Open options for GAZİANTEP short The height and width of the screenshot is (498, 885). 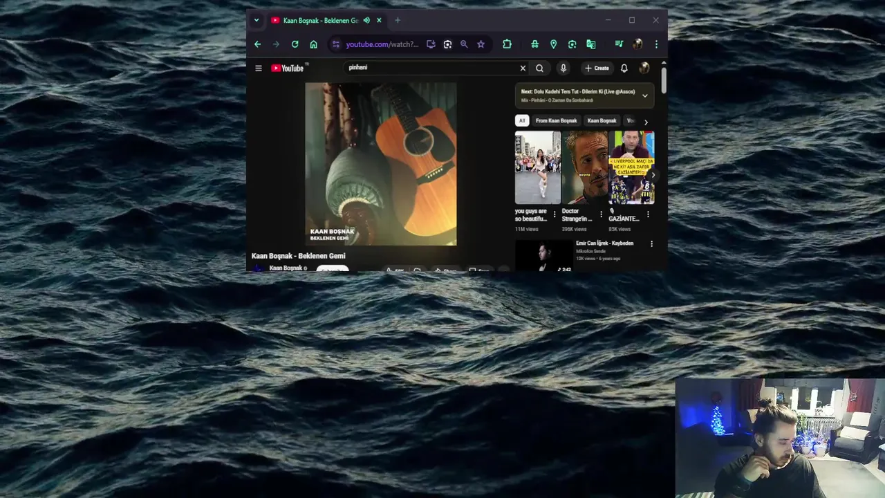(x=648, y=214)
